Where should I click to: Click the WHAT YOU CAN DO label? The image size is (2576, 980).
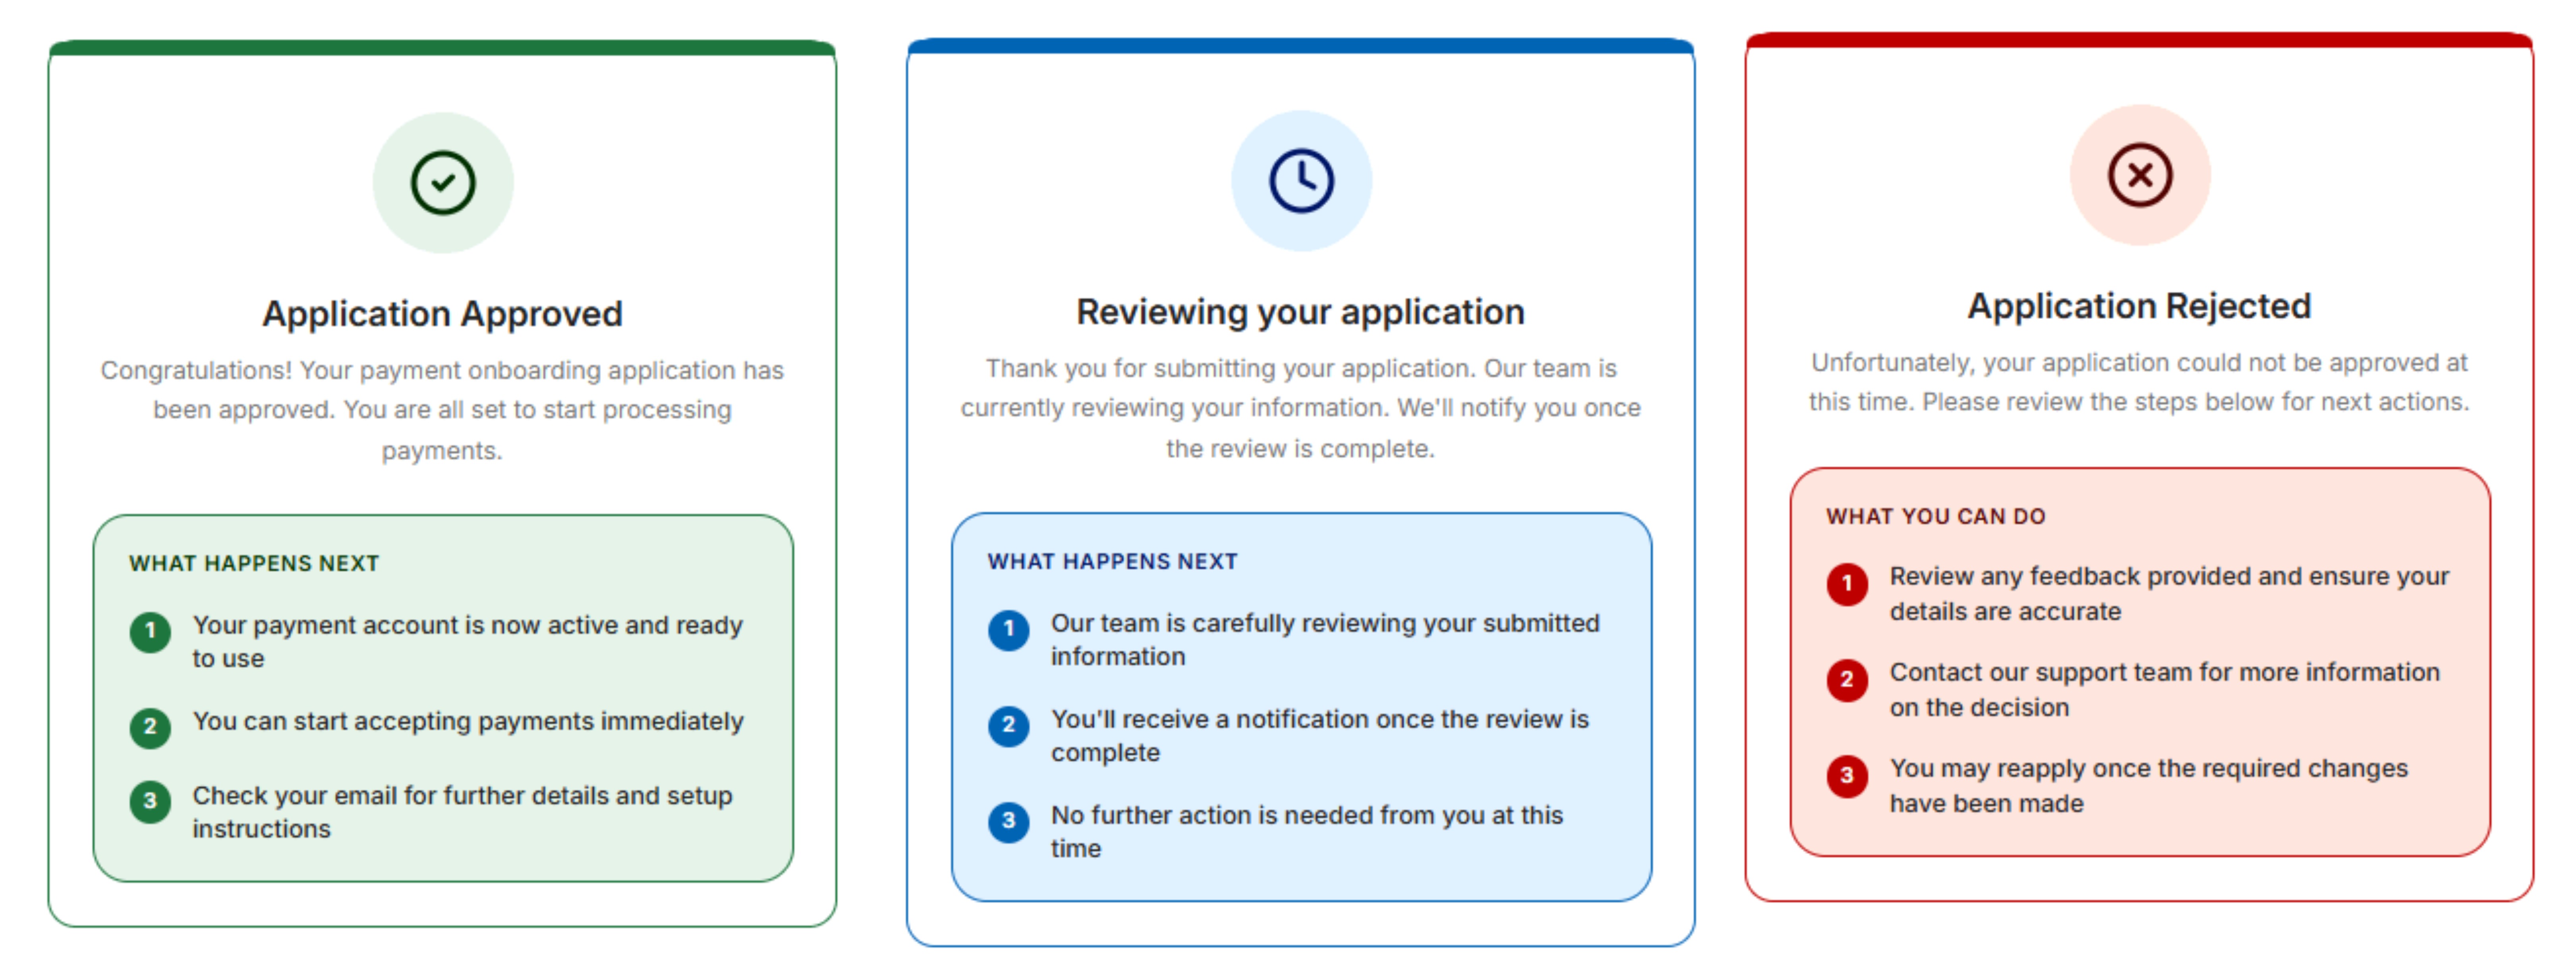[1935, 516]
